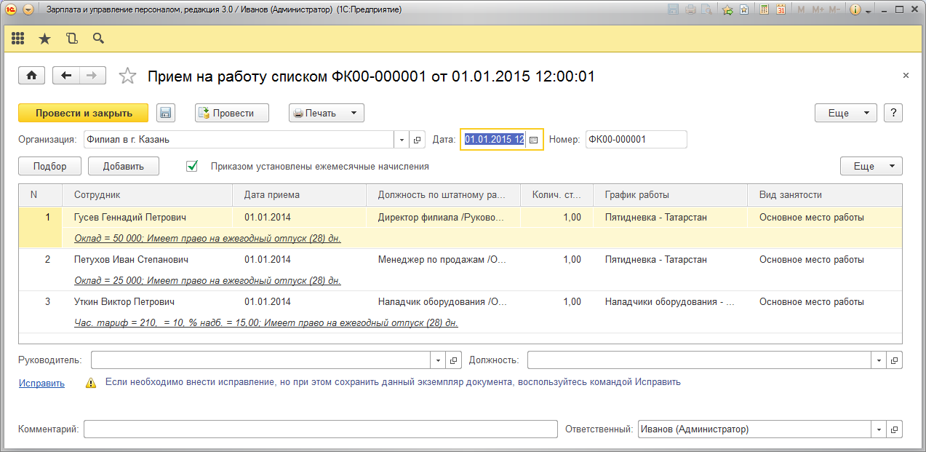Open main menu orange dropdown in title bar
926x452 pixels.
tap(28, 10)
